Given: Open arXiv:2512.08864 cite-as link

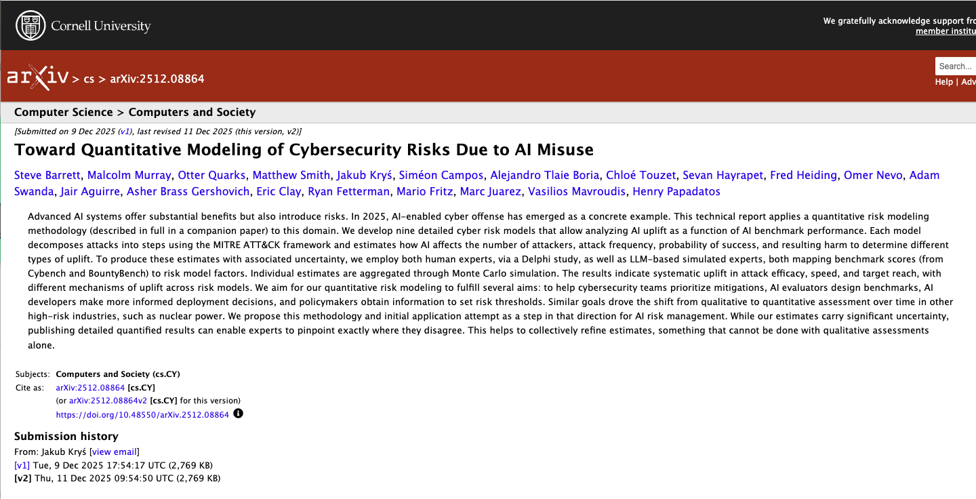Looking at the screenshot, I should [x=90, y=388].
